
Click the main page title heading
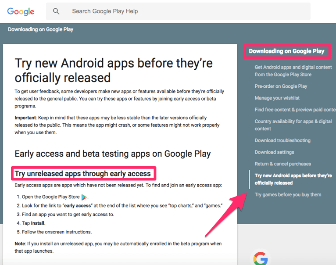pos(114,70)
